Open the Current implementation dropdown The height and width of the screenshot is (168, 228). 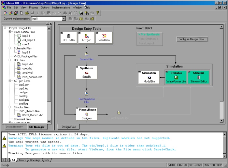[x=64, y=19]
